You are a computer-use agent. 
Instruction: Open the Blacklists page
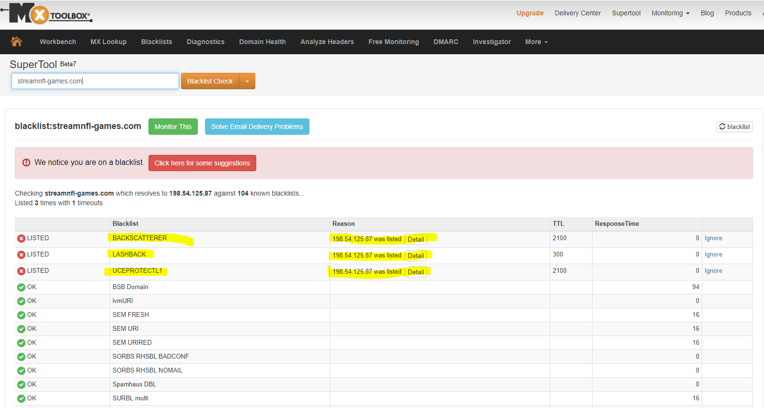tap(157, 42)
